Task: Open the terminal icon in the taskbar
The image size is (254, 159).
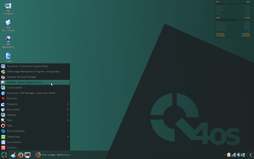Action: pos(27,155)
